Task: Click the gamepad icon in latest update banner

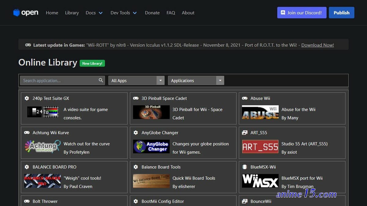Action: [x=28, y=45]
